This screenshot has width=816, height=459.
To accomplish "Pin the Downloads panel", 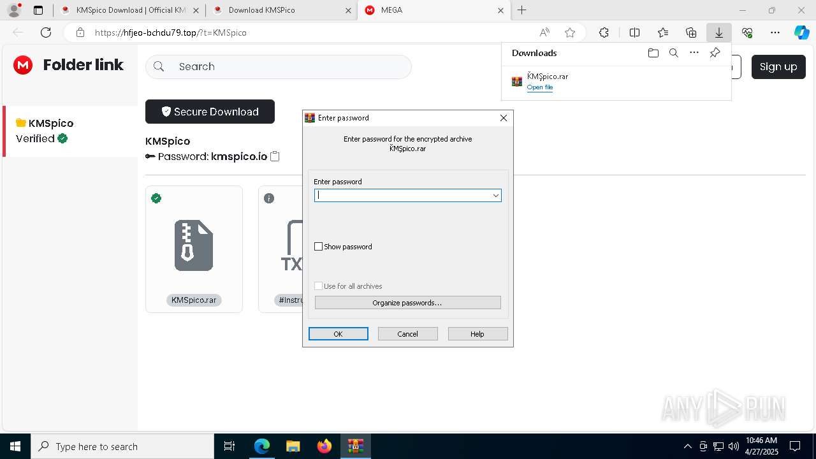I will (715, 53).
